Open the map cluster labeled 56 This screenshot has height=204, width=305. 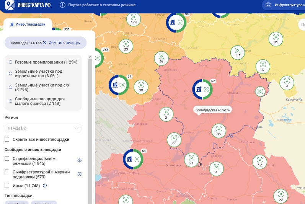pyautogui.click(x=281, y=196)
